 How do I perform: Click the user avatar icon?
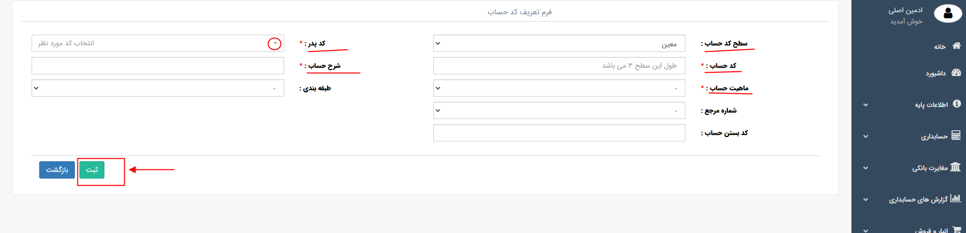pos(948,14)
